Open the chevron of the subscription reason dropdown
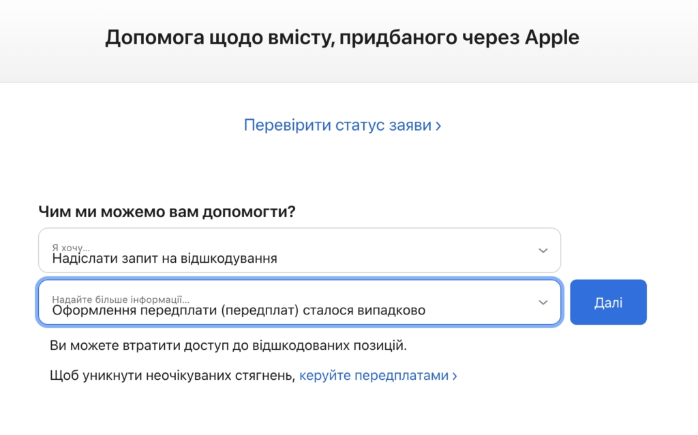 (x=543, y=302)
